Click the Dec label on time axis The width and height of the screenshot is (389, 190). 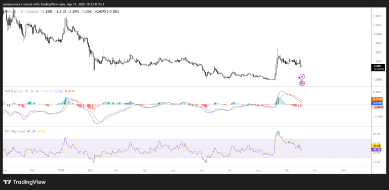(x=32, y=171)
